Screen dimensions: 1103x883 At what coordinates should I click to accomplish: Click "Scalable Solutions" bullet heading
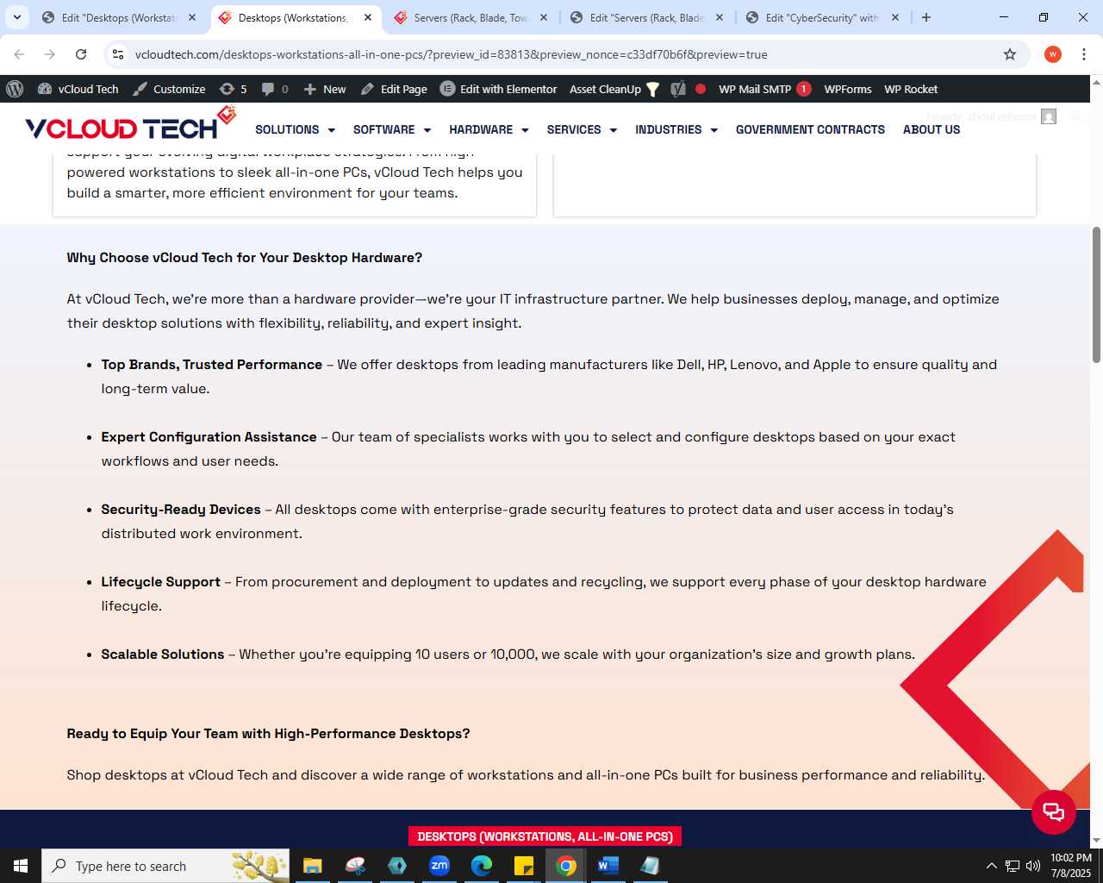[x=162, y=654]
